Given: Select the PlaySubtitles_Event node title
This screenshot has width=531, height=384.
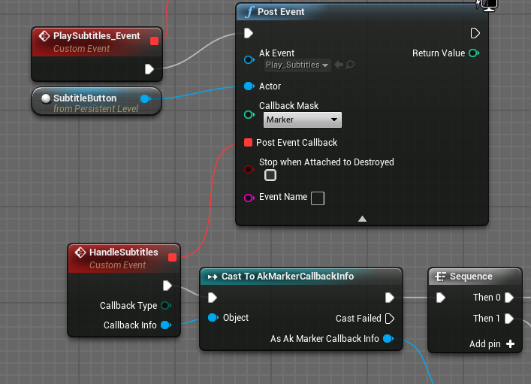Looking at the screenshot, I should [x=96, y=36].
